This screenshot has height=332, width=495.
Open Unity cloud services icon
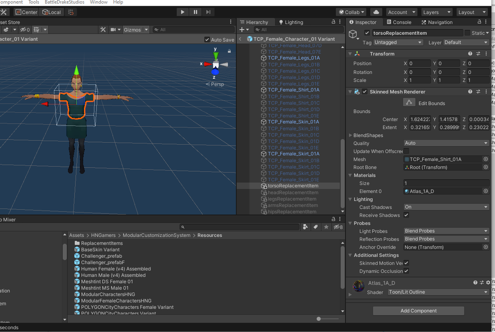pos(375,12)
